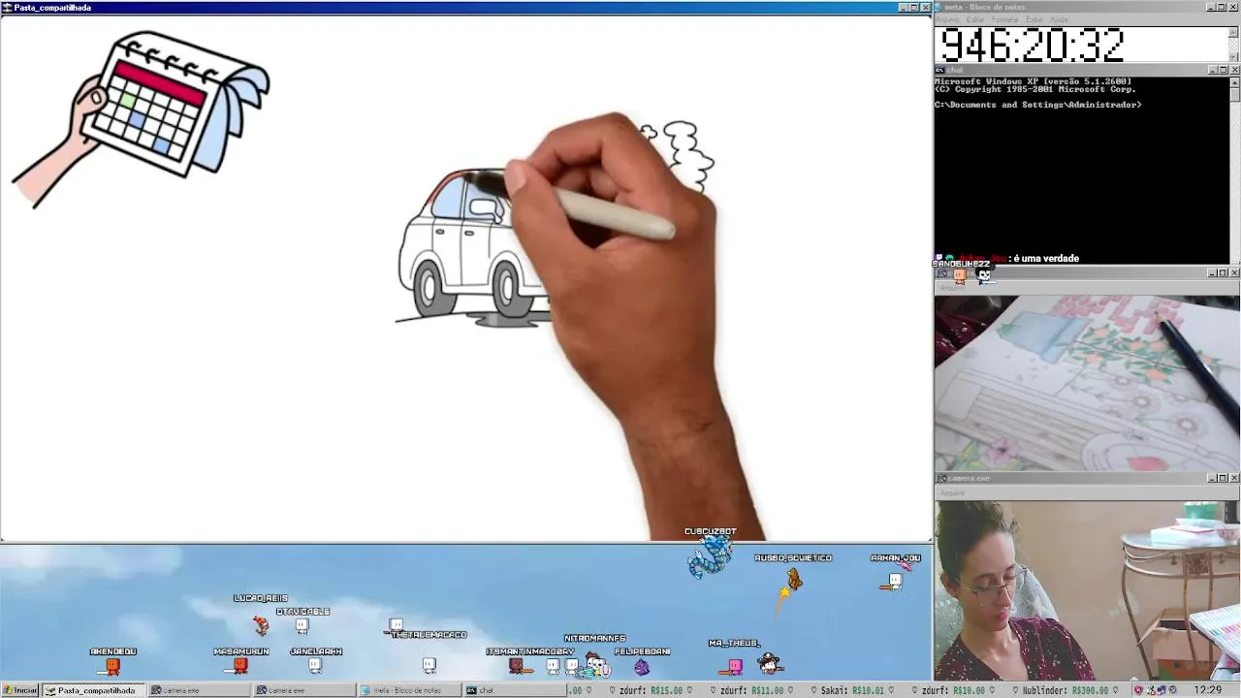Click the THETALEMACACO avatar
Viewport: 1241px width, 698px height.
396,625
